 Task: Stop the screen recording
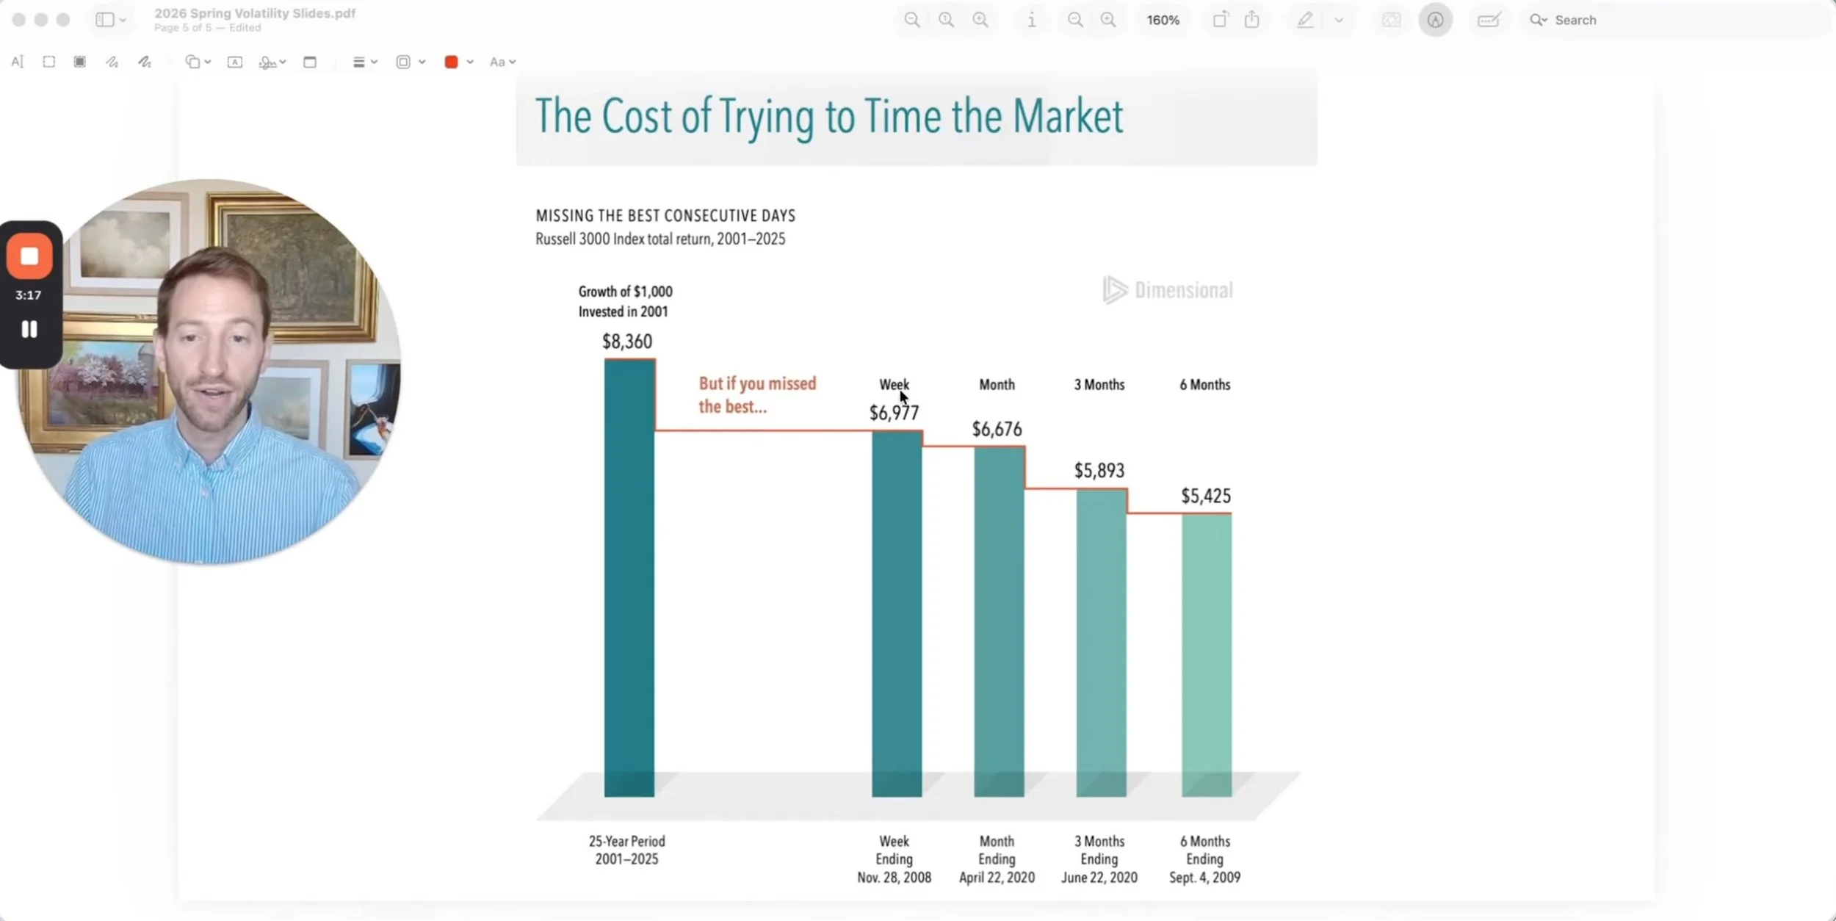coord(29,256)
